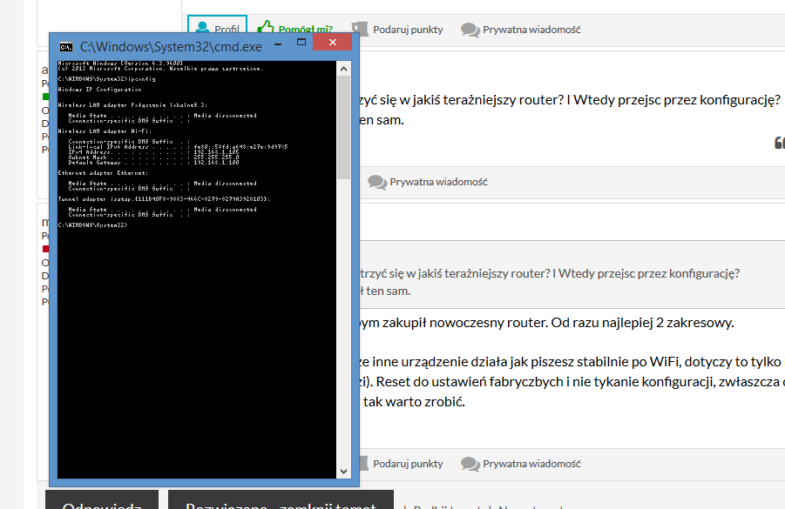Click the Subnet Mask 255.255.255.0 line

[x=153, y=157]
